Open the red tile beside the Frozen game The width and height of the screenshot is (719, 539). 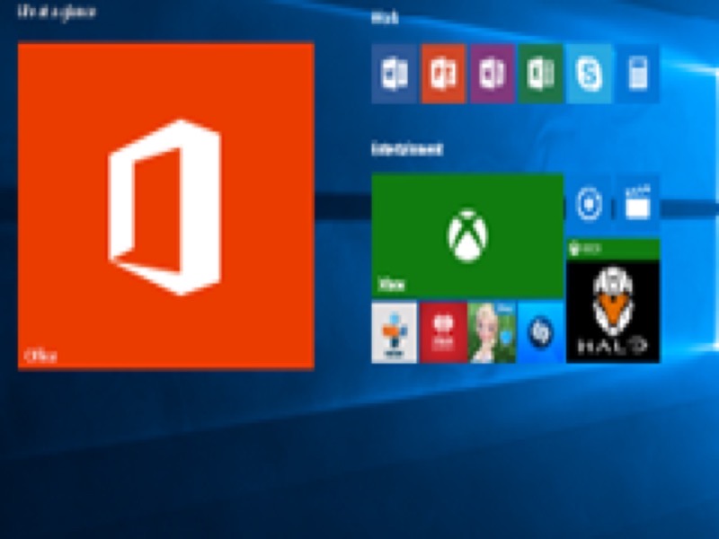443,332
